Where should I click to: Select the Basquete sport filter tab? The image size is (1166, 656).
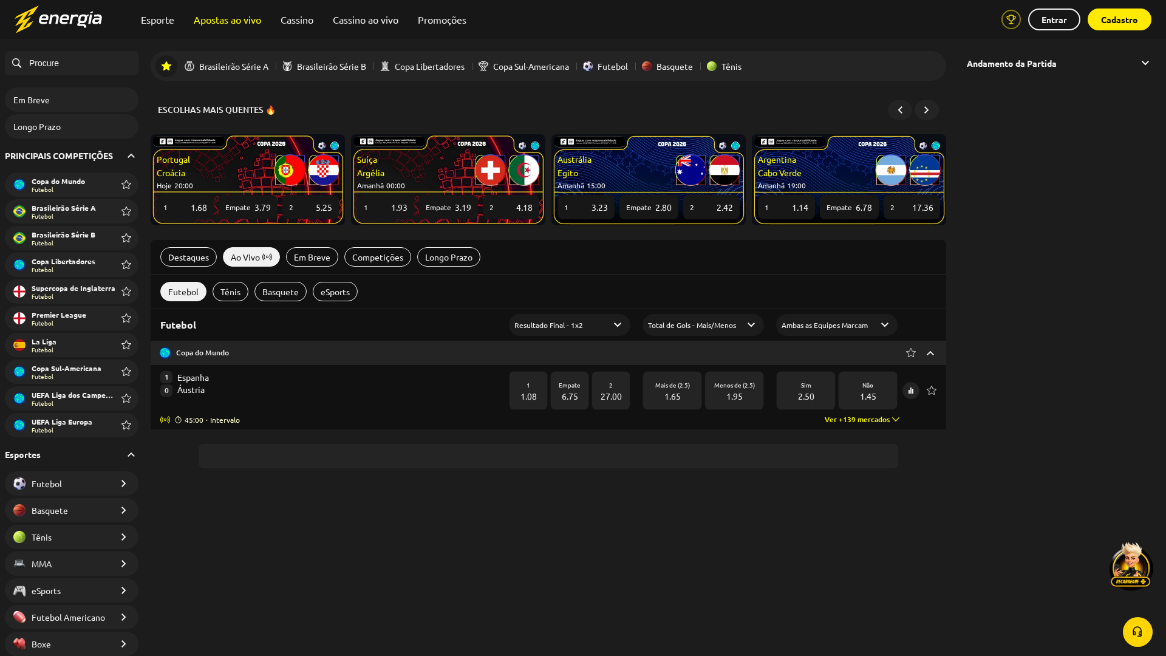(x=281, y=292)
